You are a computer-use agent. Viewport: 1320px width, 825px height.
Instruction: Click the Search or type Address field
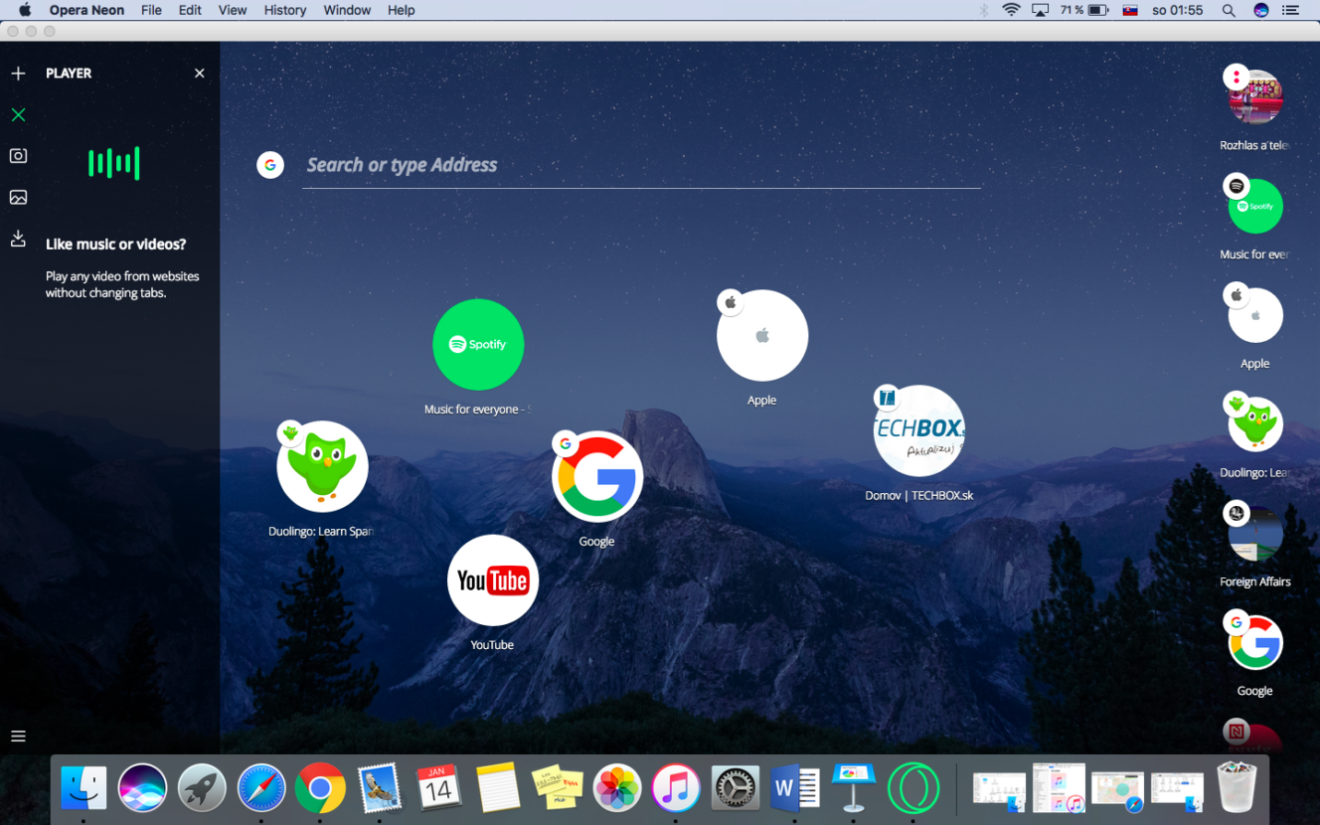coord(641,165)
